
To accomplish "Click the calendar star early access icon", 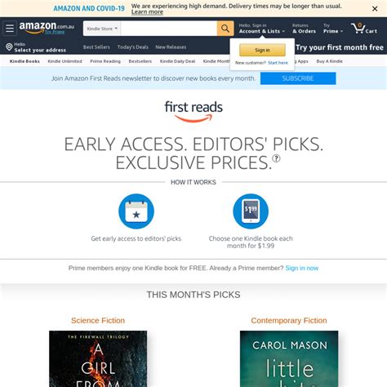I will pos(136,211).
